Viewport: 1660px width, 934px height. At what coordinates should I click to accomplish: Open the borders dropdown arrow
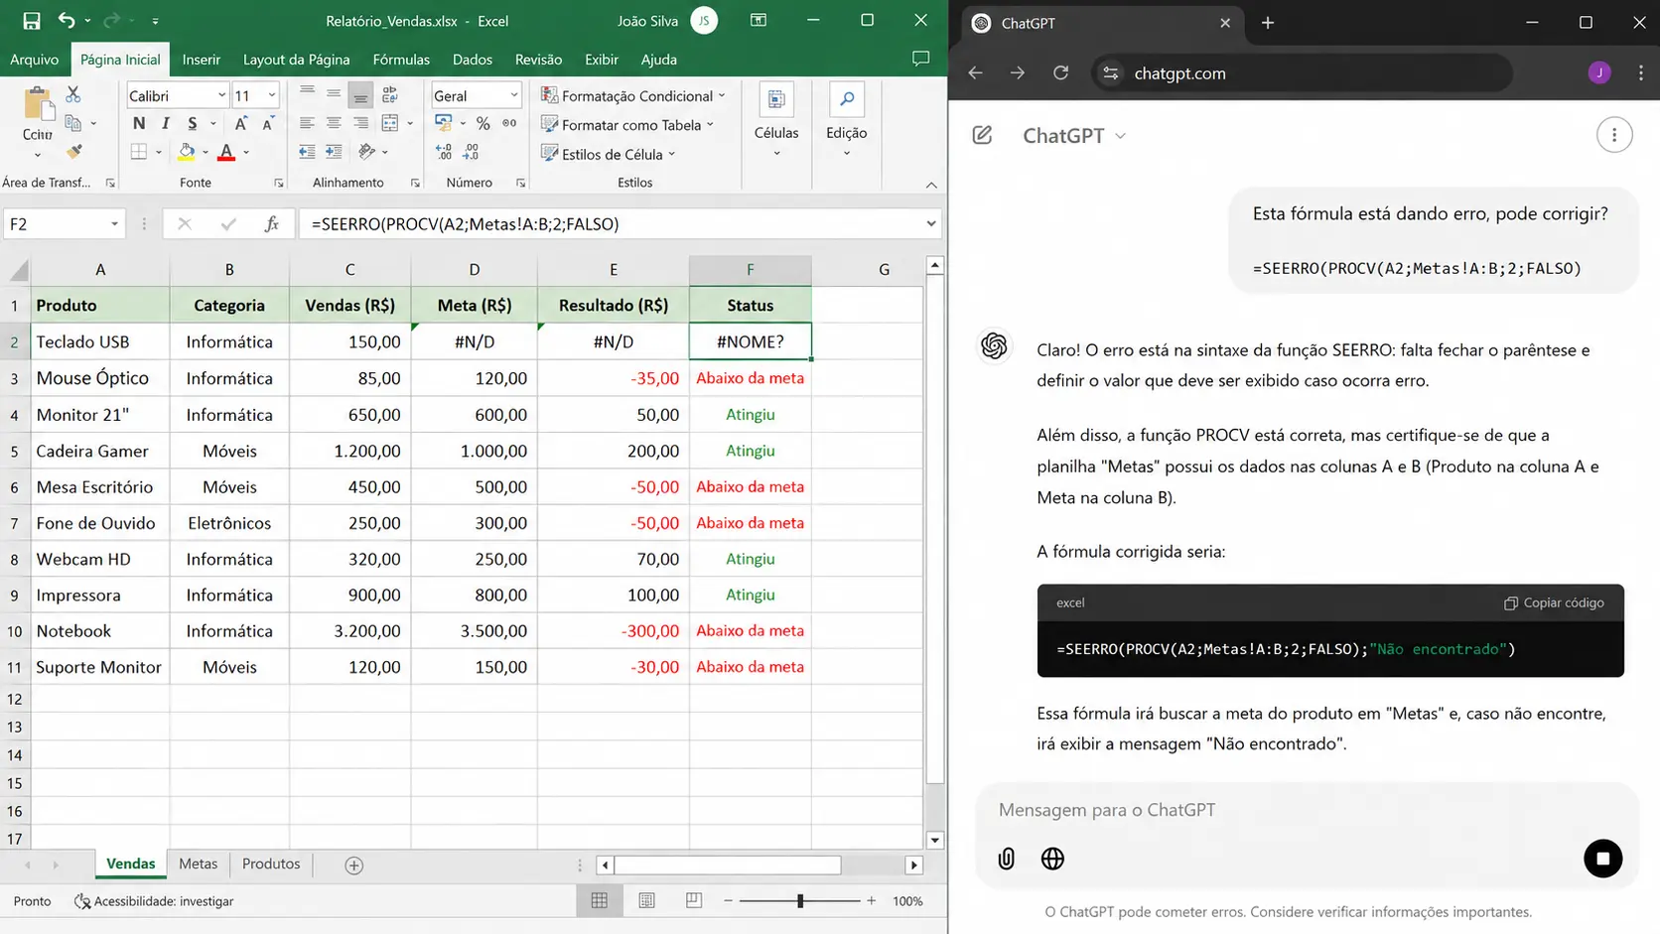(159, 152)
